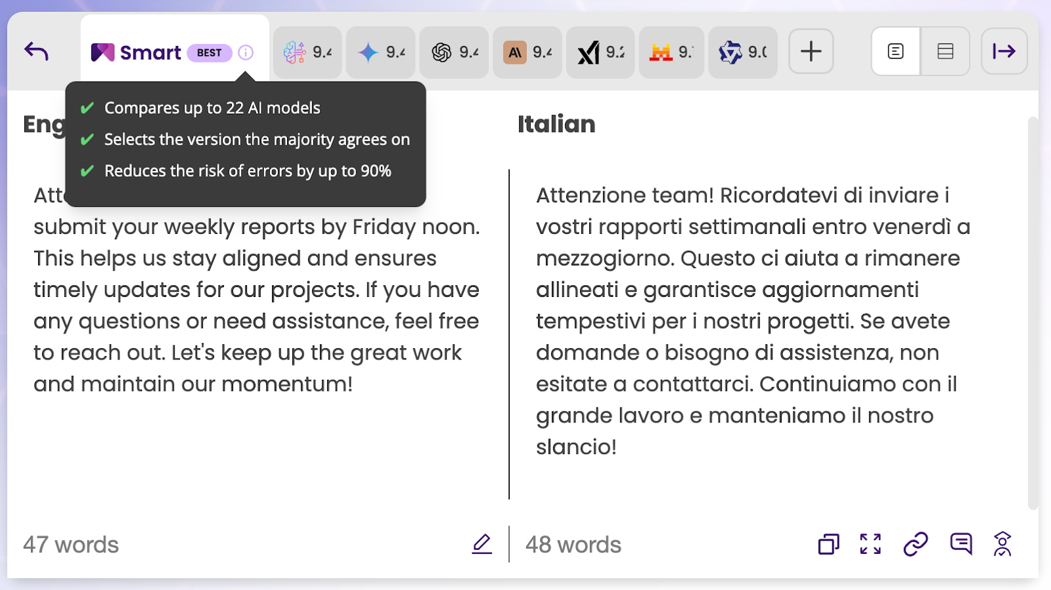Collapse panel with the export arrow button
The width and height of the screenshot is (1051, 590).
click(x=1004, y=51)
